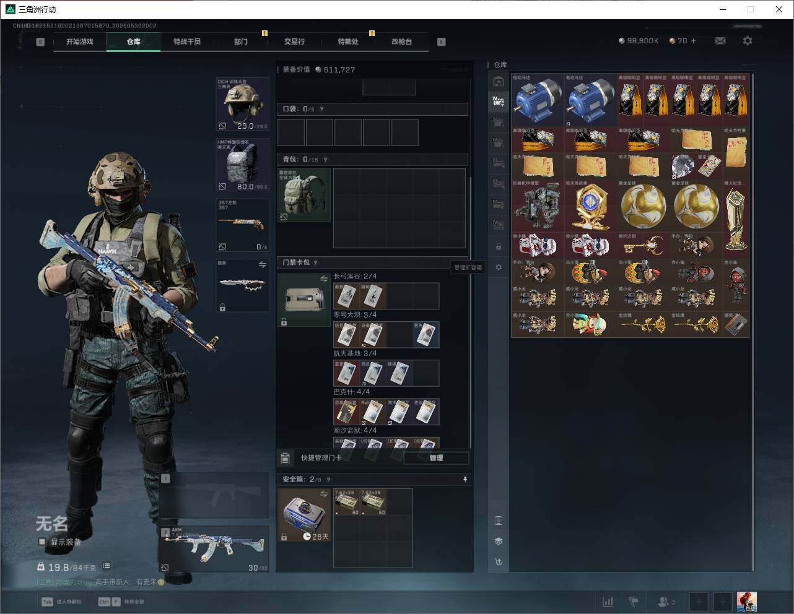Select the keycard wallet container
794x614 pixels.
[x=304, y=300]
